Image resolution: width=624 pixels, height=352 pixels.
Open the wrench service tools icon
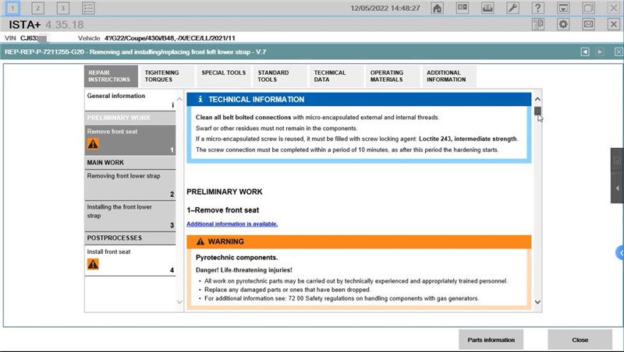click(x=512, y=8)
